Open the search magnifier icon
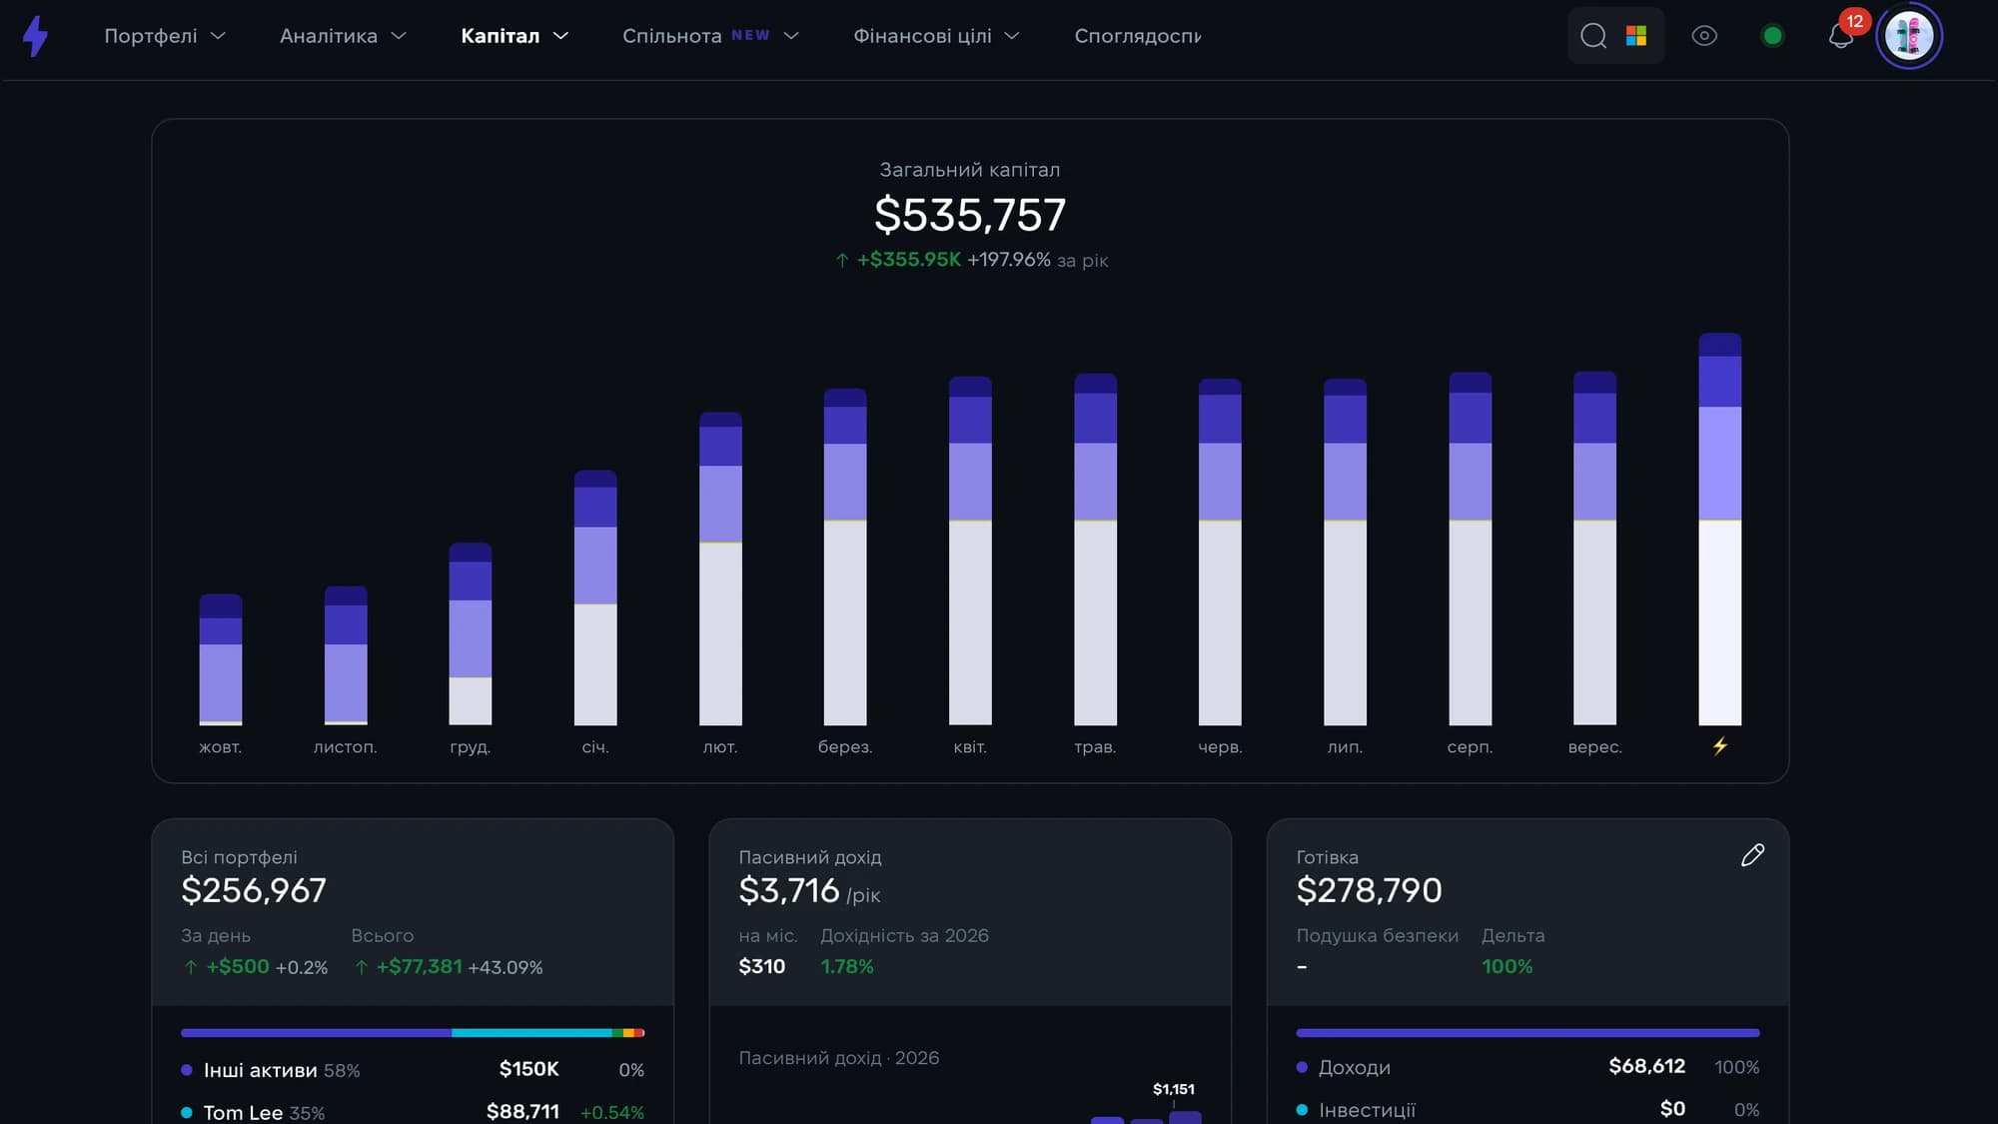 point(1593,36)
